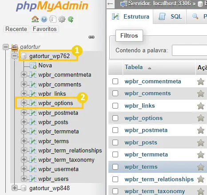Open wpbr_options table link in list
The height and width of the screenshot is (195, 207).
[143, 118]
